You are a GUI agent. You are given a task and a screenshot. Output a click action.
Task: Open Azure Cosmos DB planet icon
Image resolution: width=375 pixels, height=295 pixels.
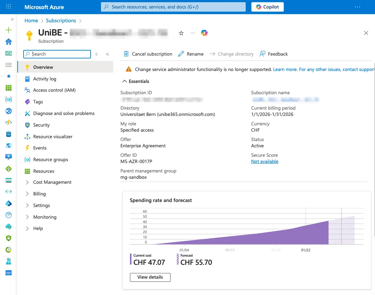point(8,145)
